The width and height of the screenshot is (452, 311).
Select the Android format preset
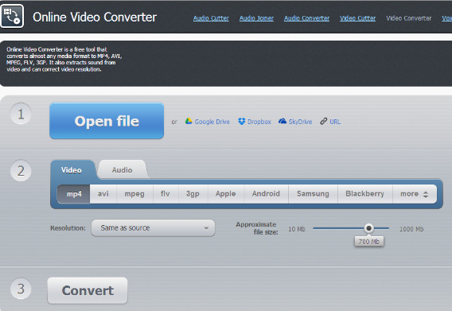tap(266, 194)
